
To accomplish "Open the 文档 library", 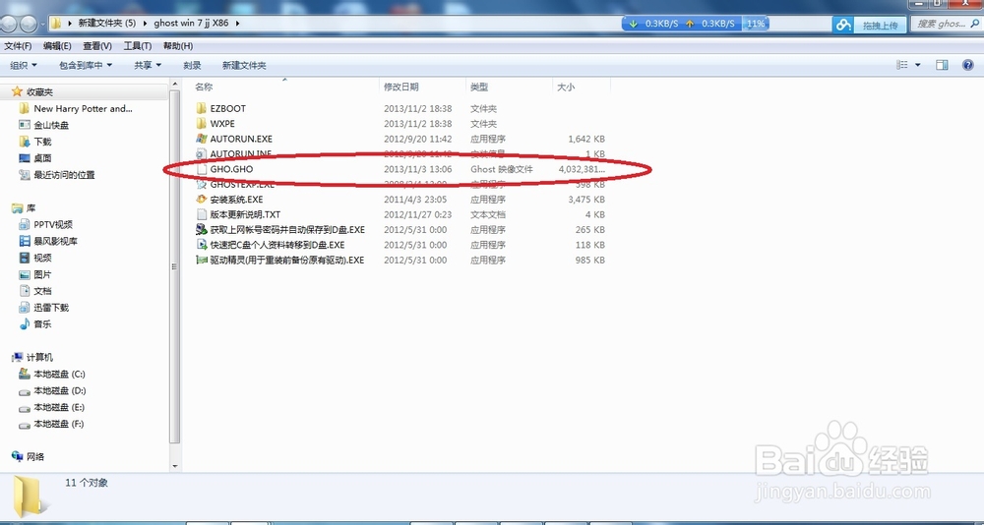I will pos(42,291).
